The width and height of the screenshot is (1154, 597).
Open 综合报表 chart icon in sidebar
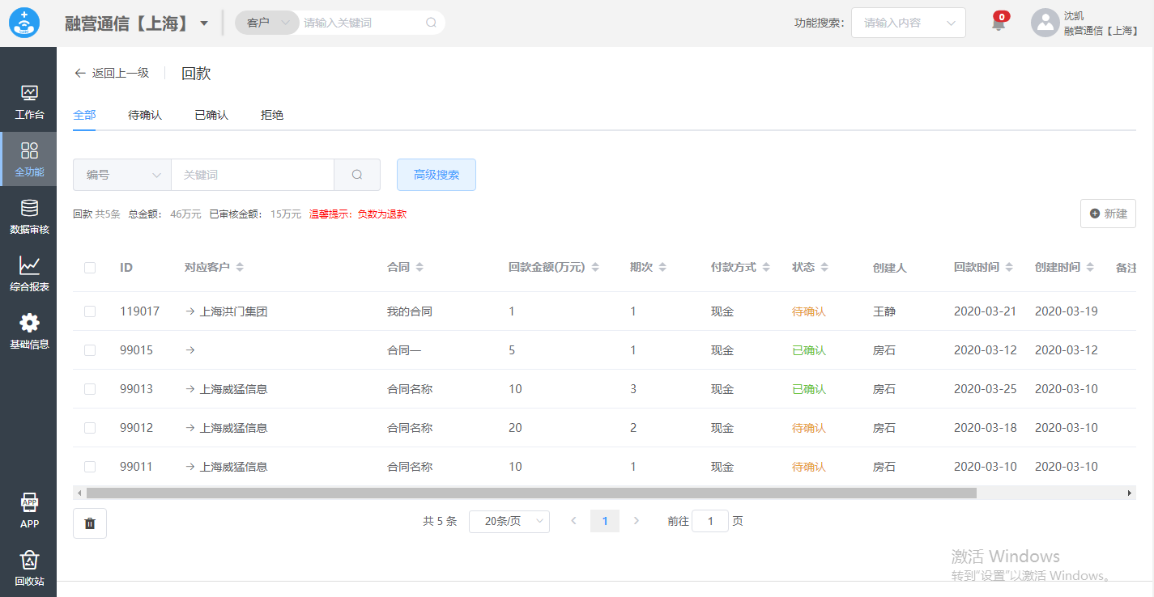pyautogui.click(x=29, y=266)
